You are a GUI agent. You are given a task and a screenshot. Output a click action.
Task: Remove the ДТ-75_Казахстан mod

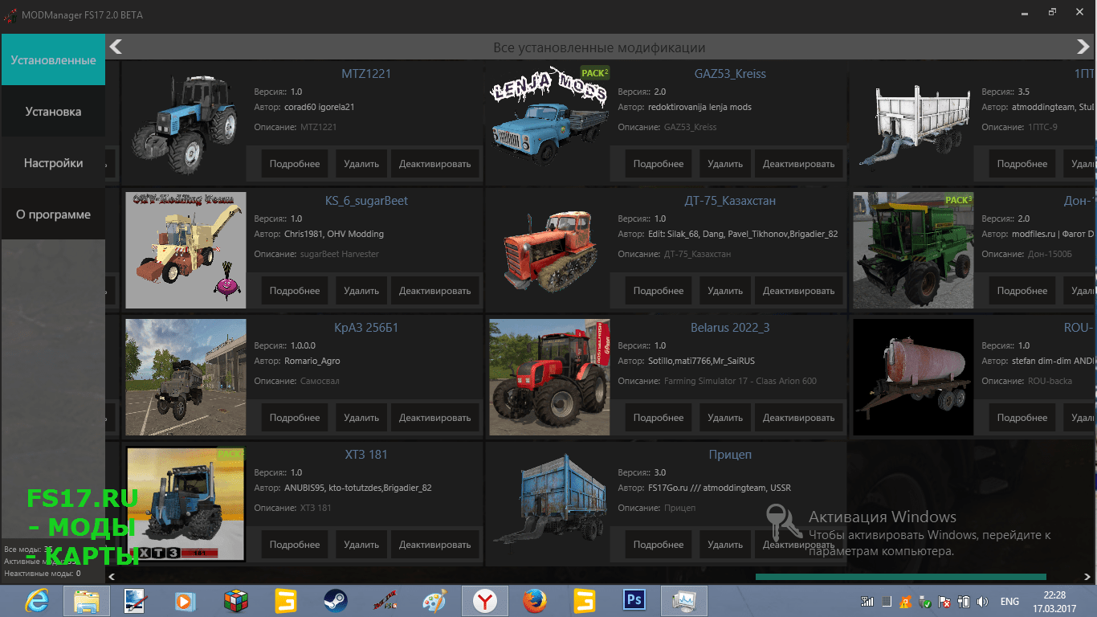pyautogui.click(x=725, y=291)
